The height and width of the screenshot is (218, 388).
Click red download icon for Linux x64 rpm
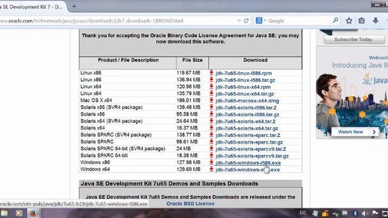coord(212,87)
